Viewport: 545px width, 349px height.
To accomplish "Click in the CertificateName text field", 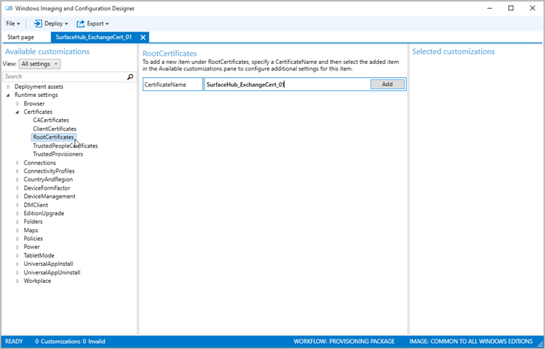I will coord(287,84).
